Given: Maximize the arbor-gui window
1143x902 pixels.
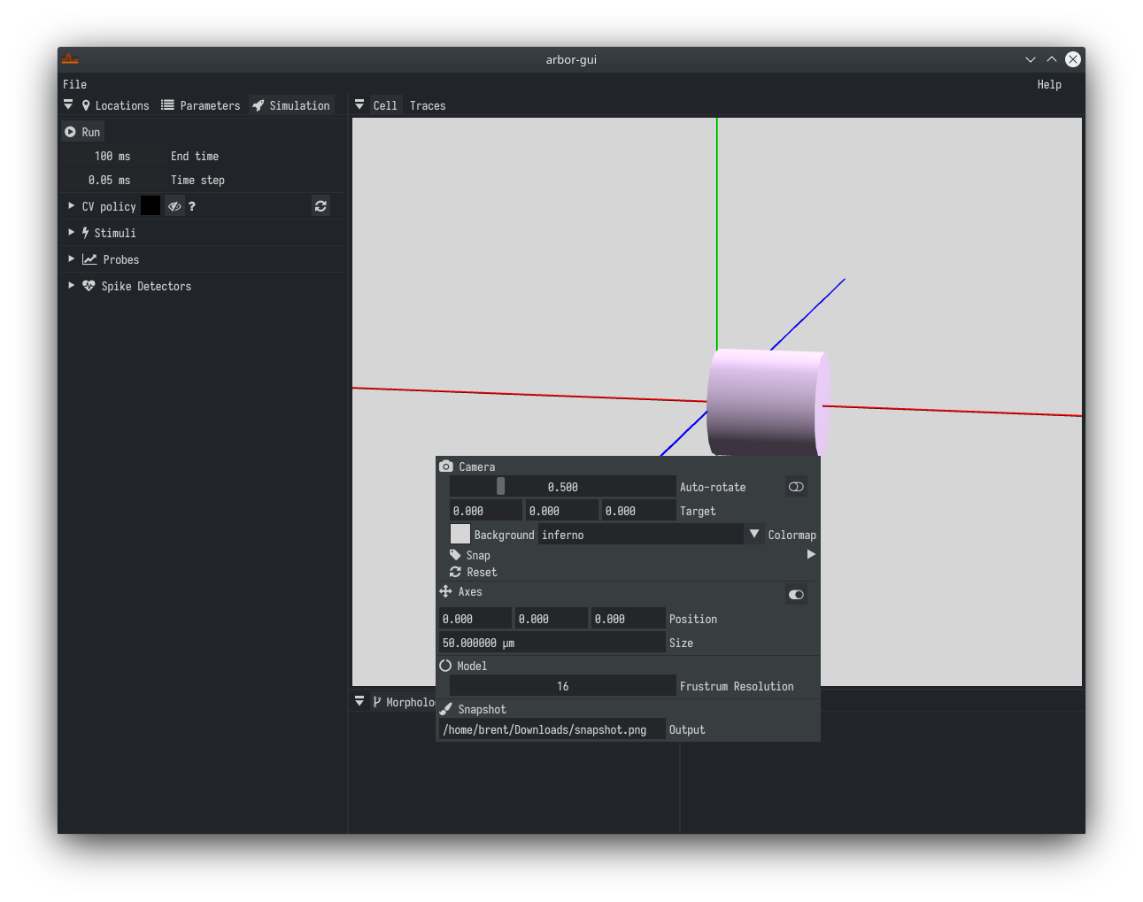Looking at the screenshot, I should 1052,59.
